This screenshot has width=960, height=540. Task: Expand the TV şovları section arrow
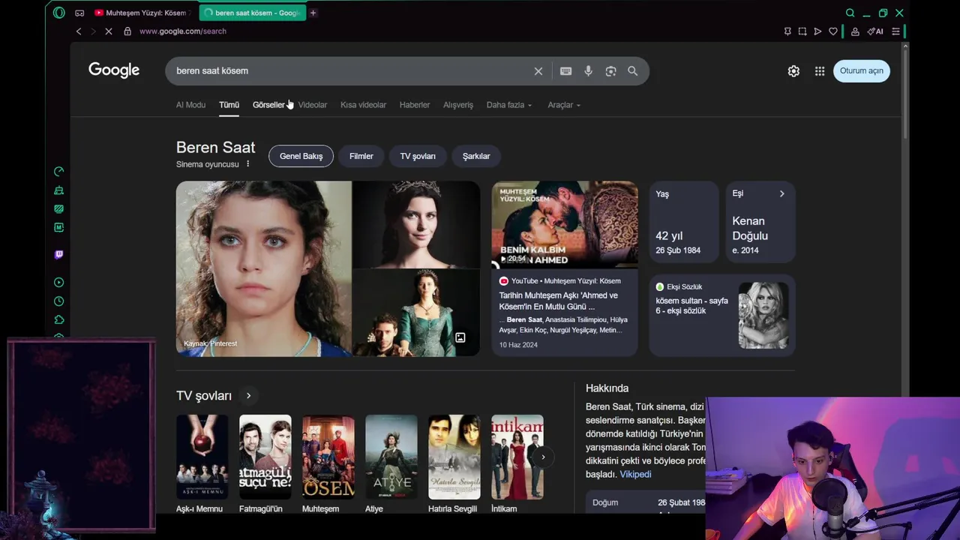[248, 396]
